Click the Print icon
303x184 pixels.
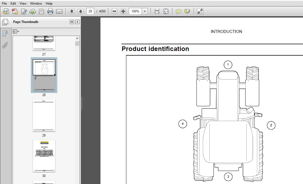[x=50, y=11]
